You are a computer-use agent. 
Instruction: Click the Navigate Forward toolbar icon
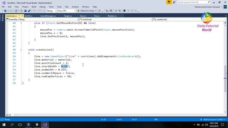11,11
